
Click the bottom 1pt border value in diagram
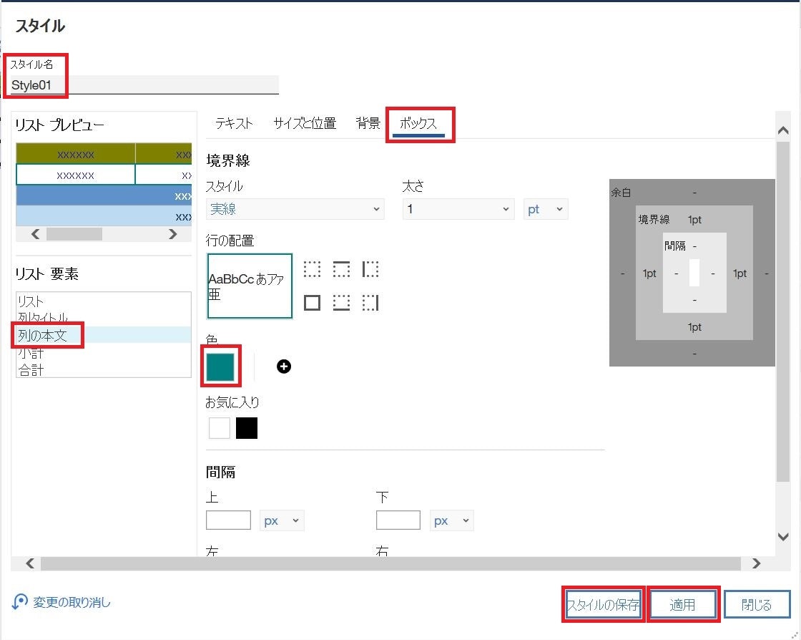tap(694, 327)
